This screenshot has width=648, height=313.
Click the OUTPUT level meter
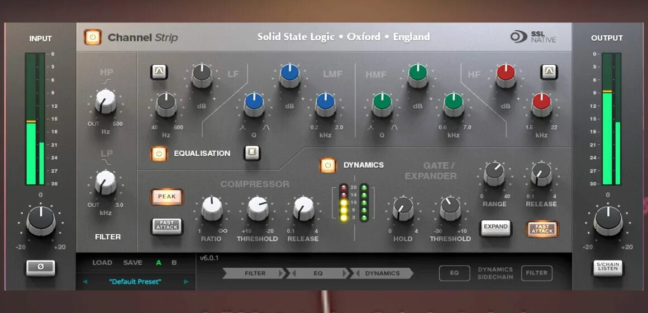(x=611, y=118)
